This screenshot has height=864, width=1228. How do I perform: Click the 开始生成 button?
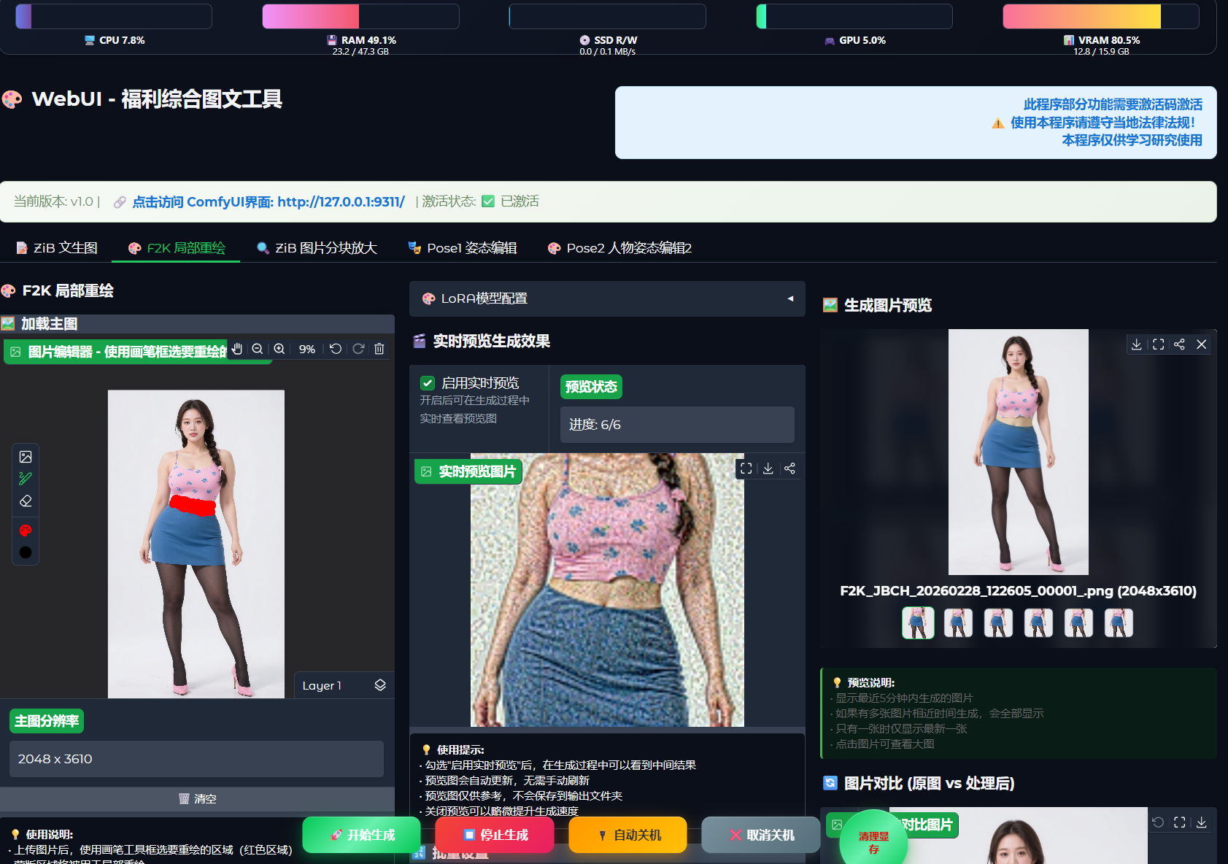[361, 834]
